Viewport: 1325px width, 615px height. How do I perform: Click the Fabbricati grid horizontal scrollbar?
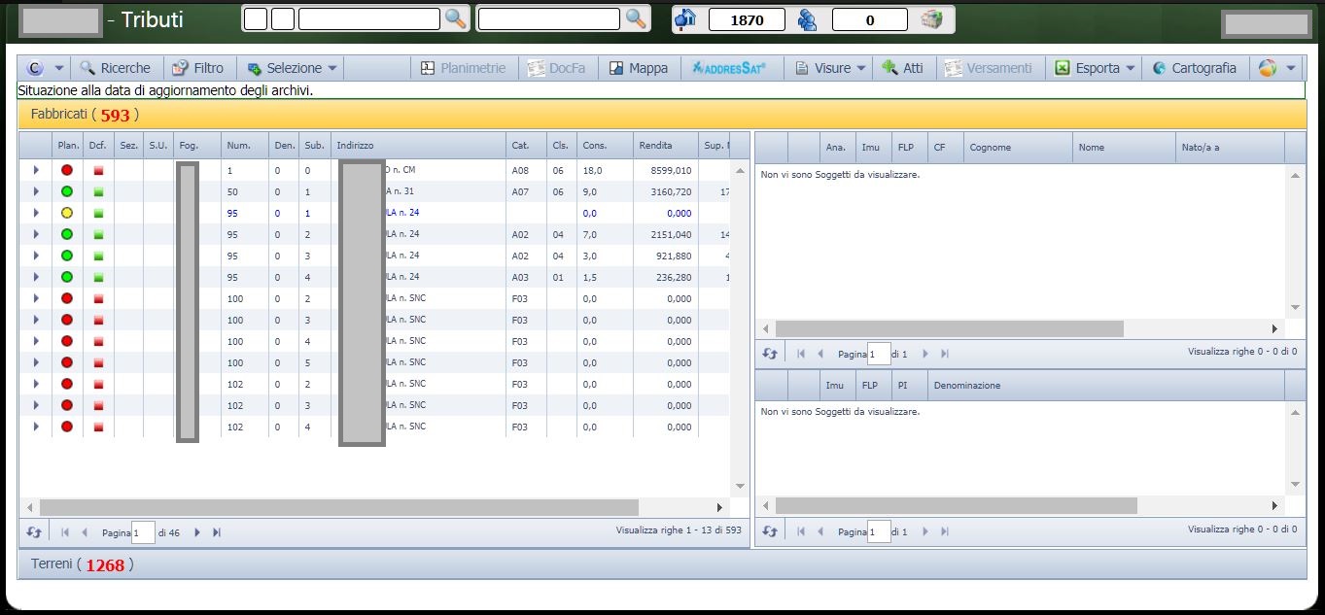click(339, 507)
